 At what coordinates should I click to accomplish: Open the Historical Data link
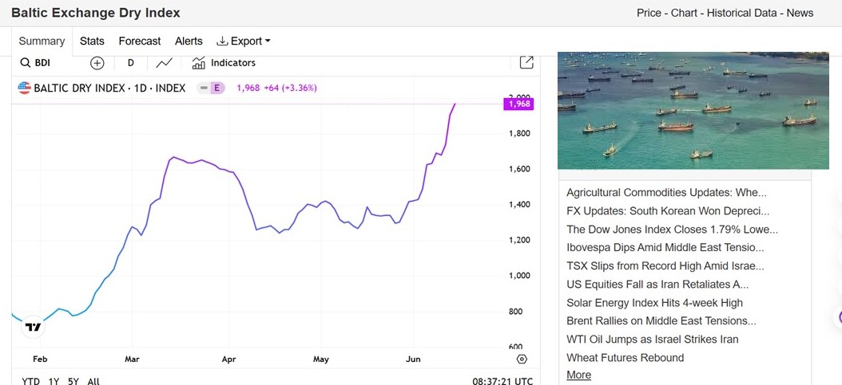click(x=741, y=13)
